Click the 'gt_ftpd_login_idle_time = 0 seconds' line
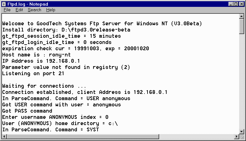The width and height of the screenshot is (246, 141). (x=57, y=42)
